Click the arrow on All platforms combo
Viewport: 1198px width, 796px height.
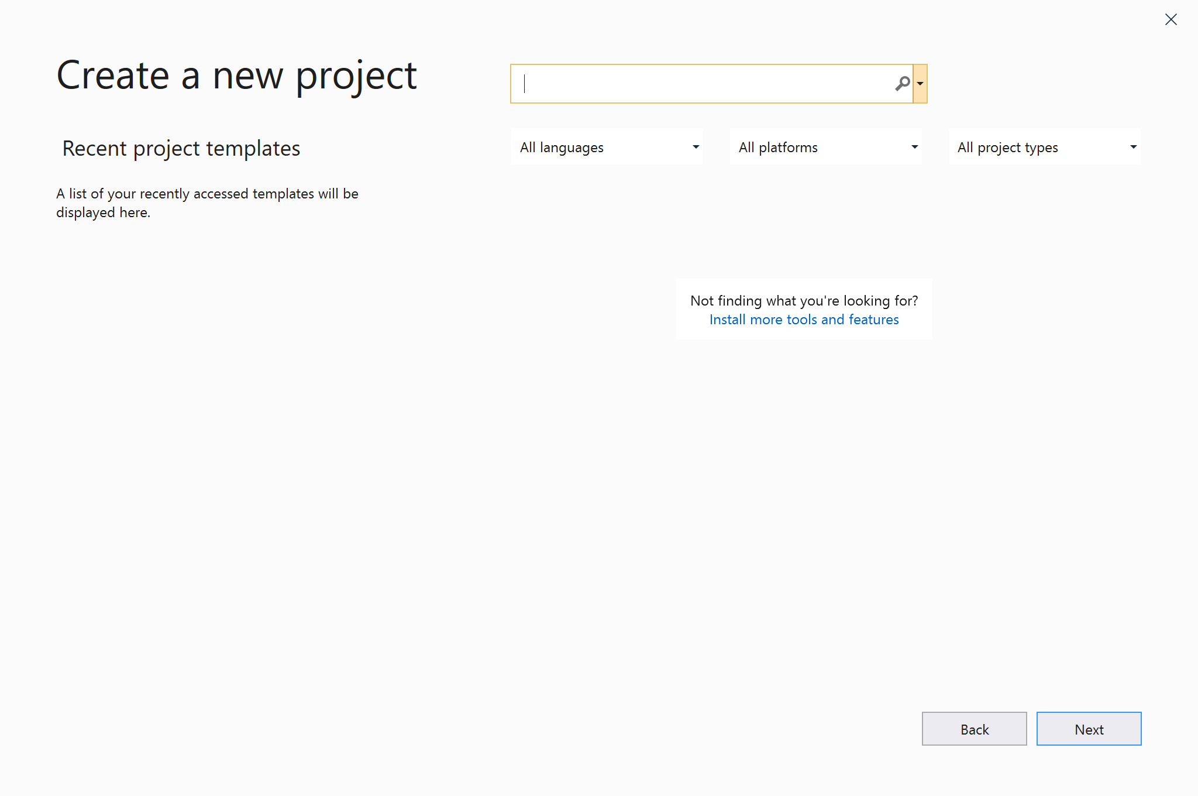point(914,147)
